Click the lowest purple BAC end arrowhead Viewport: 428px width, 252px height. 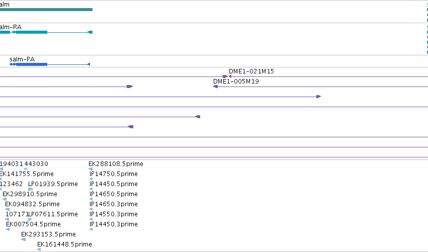[x=131, y=127]
